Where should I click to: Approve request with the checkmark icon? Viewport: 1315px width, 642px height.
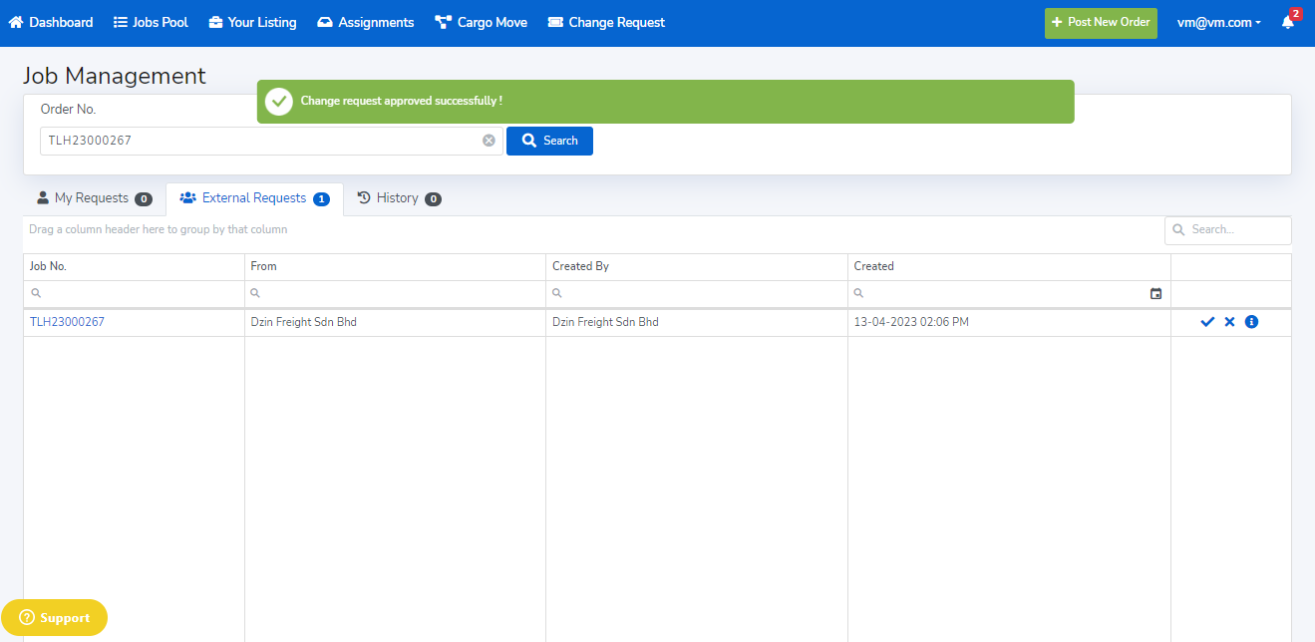[1207, 322]
